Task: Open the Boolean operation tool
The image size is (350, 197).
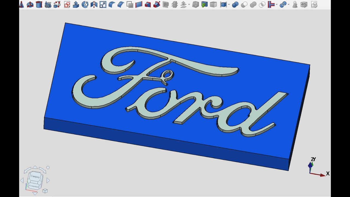Action: click(x=235, y=5)
